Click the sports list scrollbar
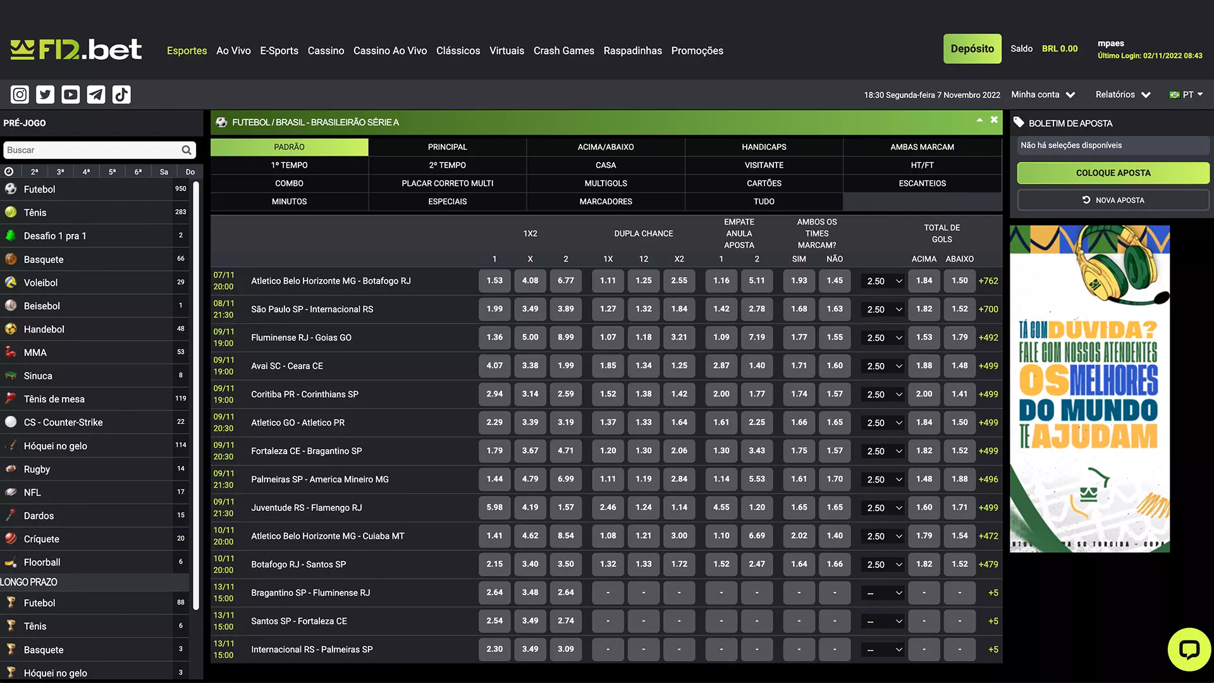This screenshot has width=1214, height=683. 196,395
